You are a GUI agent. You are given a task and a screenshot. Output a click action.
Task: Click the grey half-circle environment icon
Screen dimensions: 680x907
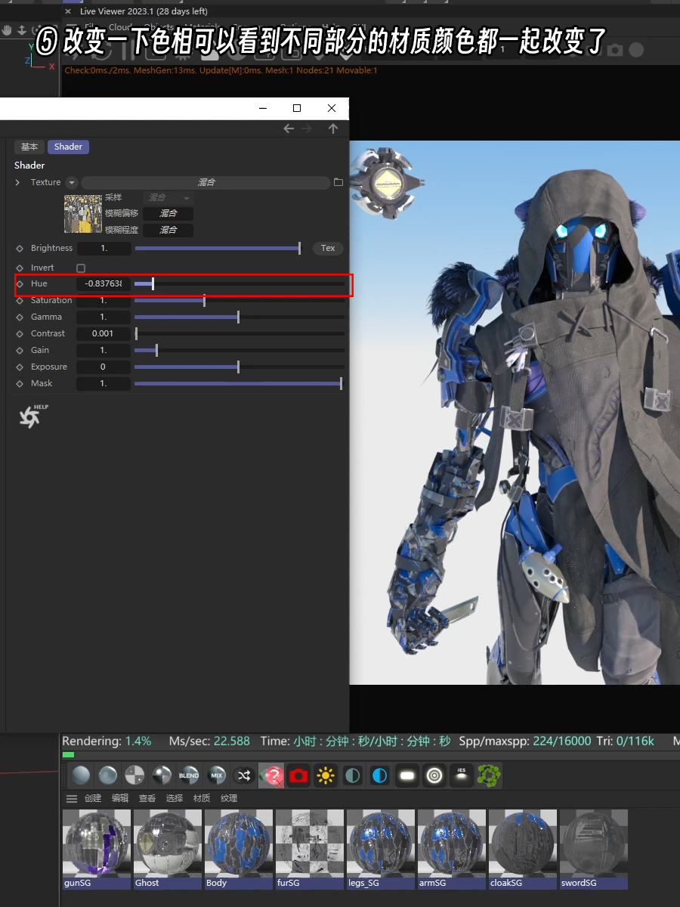click(352, 775)
